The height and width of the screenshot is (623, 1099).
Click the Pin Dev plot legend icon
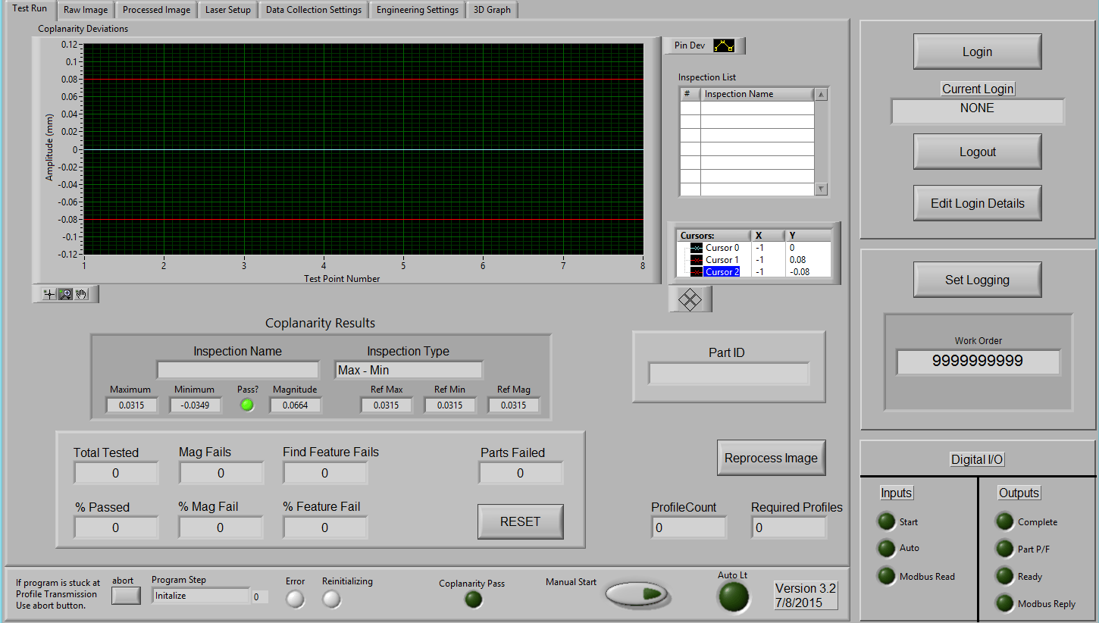[724, 46]
